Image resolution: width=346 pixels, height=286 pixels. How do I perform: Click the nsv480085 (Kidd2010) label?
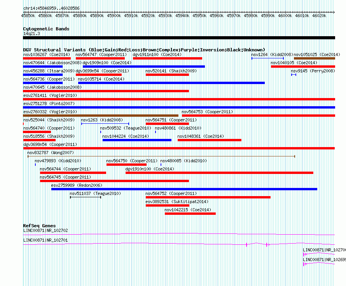pos(183,161)
